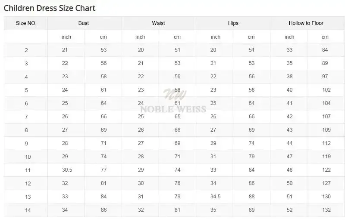Click the cm subheader under Hollow to Floor
Screen dimensions: 345x222
coord(325,37)
